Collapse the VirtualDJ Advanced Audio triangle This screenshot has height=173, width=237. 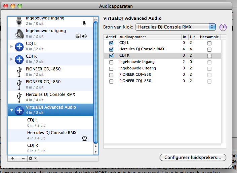(x=11, y=110)
